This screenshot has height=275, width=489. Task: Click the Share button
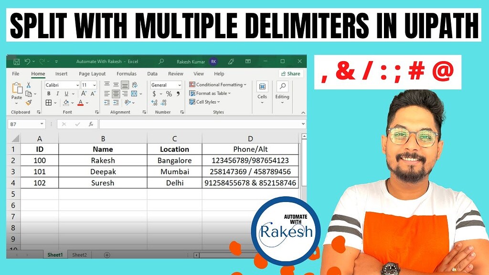click(x=290, y=74)
